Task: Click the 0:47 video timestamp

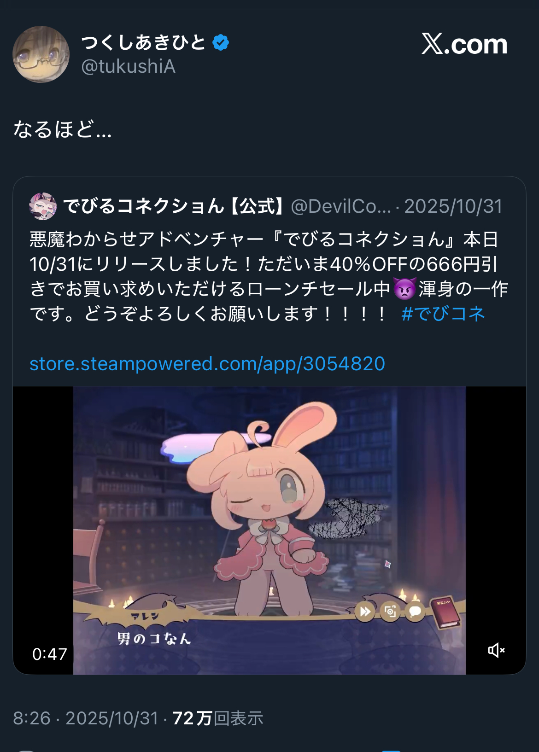Action: 50,654
